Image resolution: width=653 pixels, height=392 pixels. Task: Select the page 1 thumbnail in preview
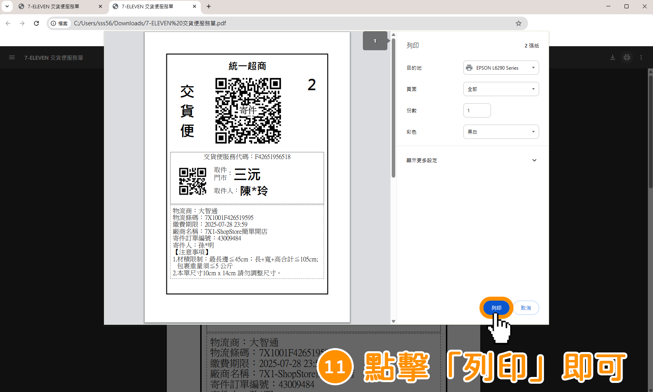[375, 41]
